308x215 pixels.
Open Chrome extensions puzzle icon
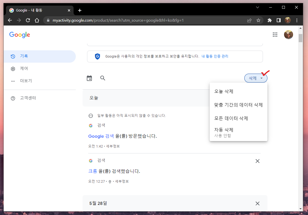tap(269, 20)
